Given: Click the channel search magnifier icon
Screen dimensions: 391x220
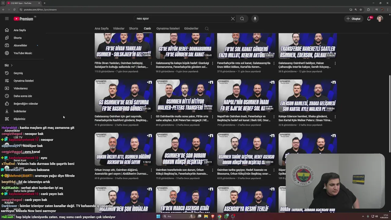Looking at the screenshot, I should coord(207,28).
